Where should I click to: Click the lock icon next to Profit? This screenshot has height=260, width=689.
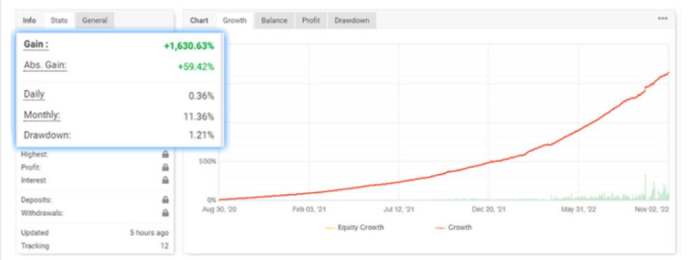coord(166,167)
